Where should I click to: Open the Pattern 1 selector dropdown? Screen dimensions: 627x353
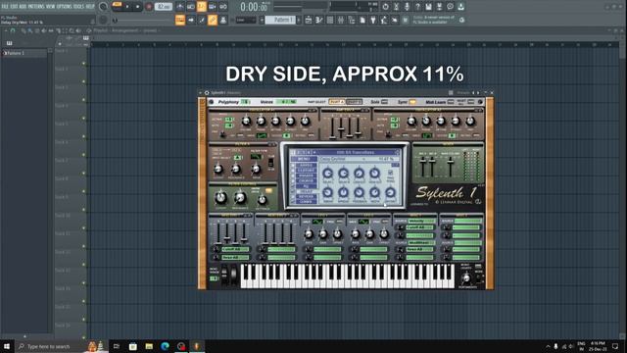coord(281,20)
